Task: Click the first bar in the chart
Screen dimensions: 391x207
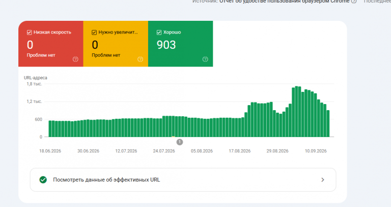Action: tap(50, 129)
